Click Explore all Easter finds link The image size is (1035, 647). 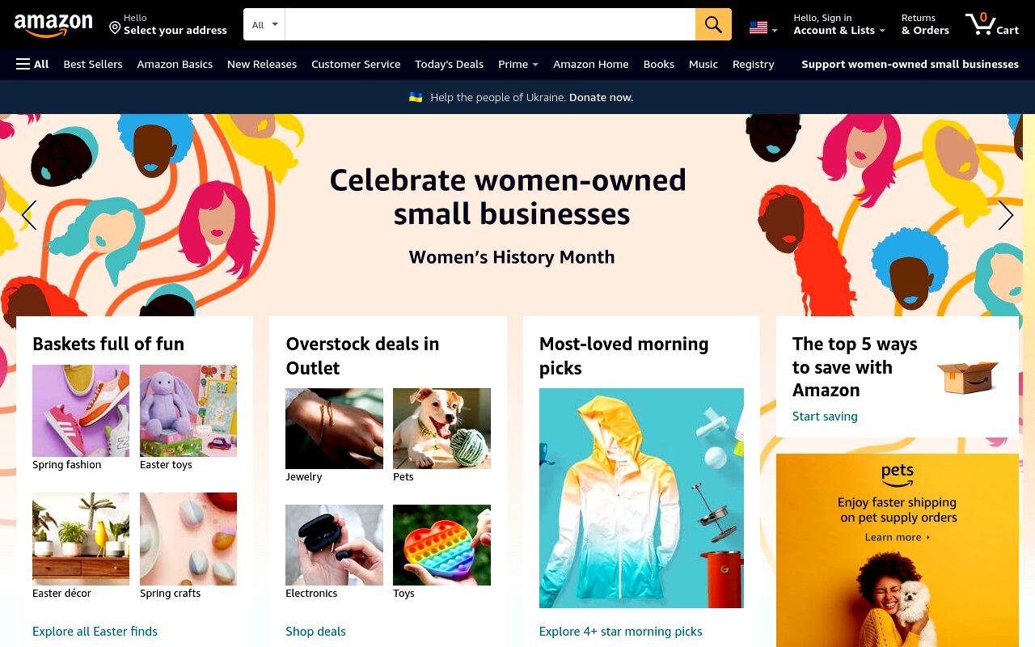[95, 631]
